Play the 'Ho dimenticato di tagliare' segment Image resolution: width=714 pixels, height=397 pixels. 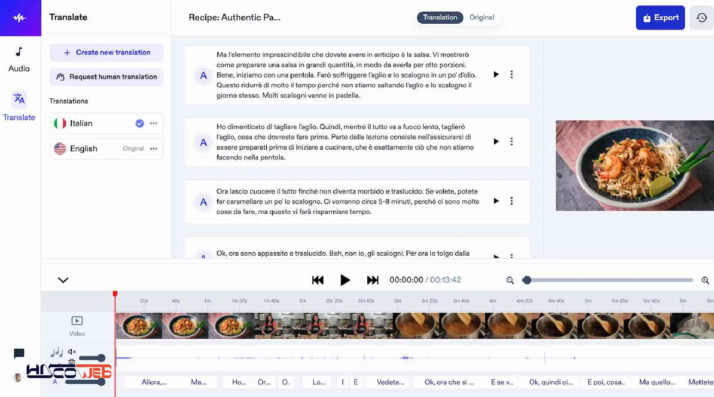(x=496, y=141)
